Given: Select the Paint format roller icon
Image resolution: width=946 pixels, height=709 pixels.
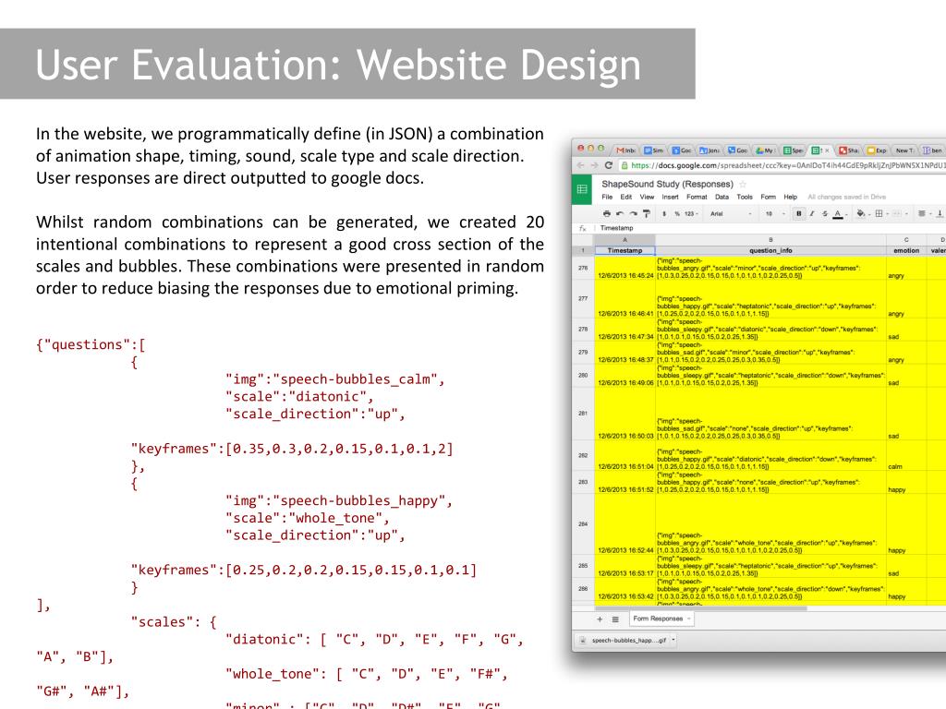Looking at the screenshot, I should pos(646,213).
